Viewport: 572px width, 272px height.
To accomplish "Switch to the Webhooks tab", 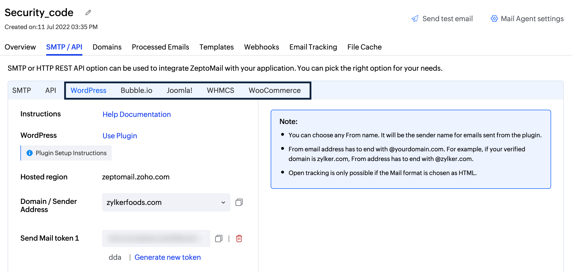I will [x=262, y=47].
